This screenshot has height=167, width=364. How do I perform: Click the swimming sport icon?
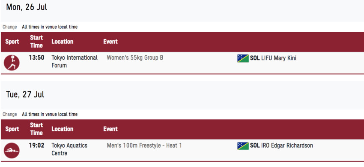click(x=12, y=151)
